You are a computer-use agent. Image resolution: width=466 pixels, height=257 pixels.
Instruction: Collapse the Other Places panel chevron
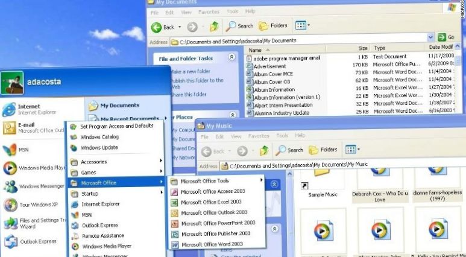pos(233,115)
